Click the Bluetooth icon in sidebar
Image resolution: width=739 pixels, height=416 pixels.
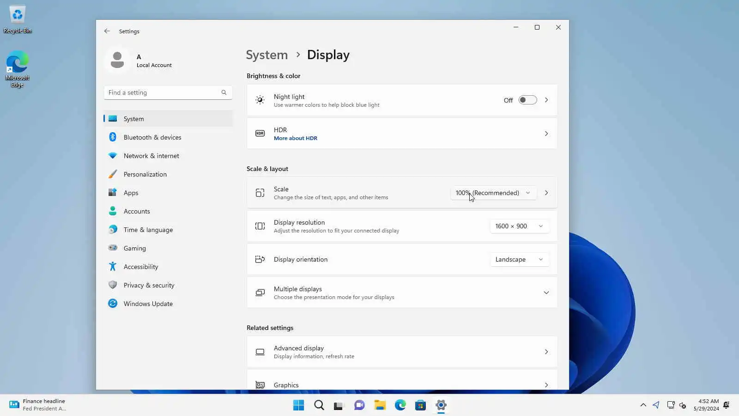pyautogui.click(x=113, y=137)
